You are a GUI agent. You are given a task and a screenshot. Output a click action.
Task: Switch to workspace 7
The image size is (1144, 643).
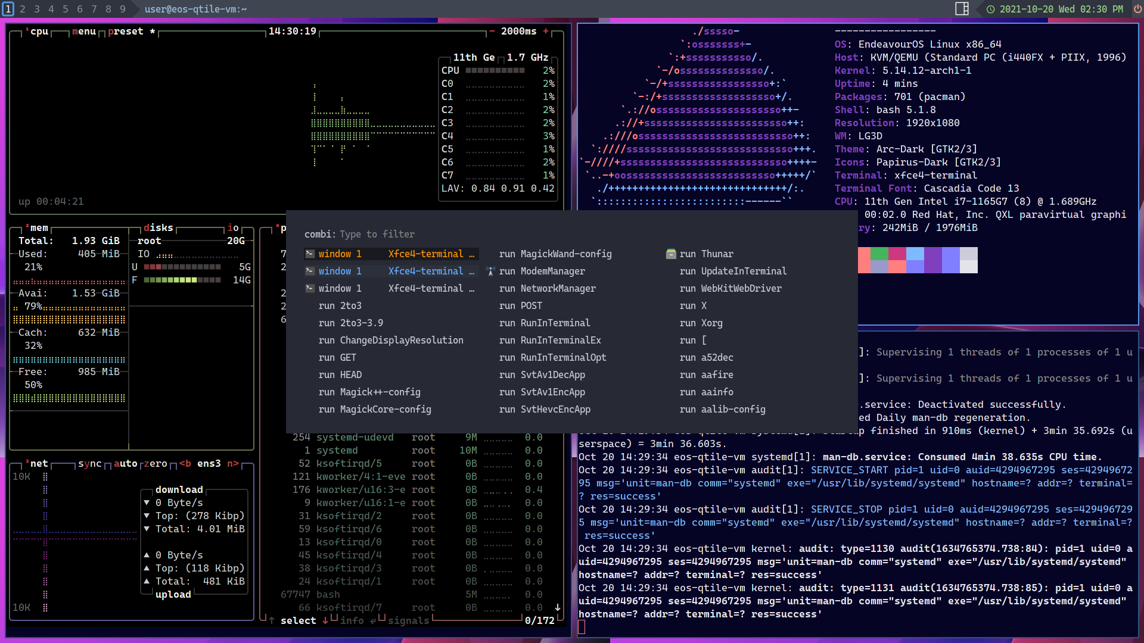[94, 9]
